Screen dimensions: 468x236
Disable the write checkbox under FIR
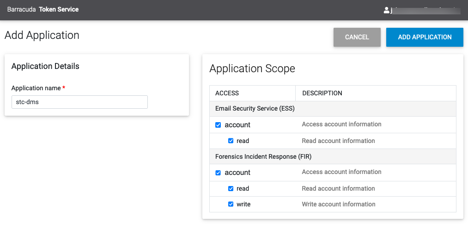coord(231,204)
